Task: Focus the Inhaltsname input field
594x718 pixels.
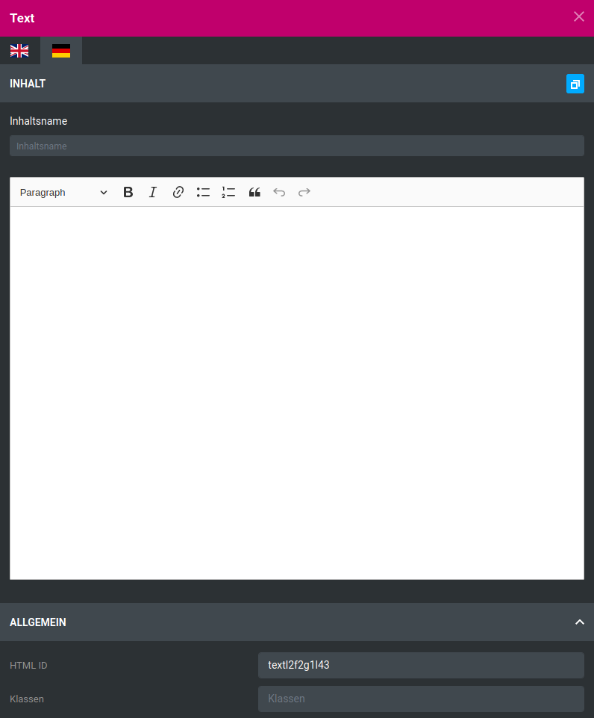Action: tap(296, 146)
